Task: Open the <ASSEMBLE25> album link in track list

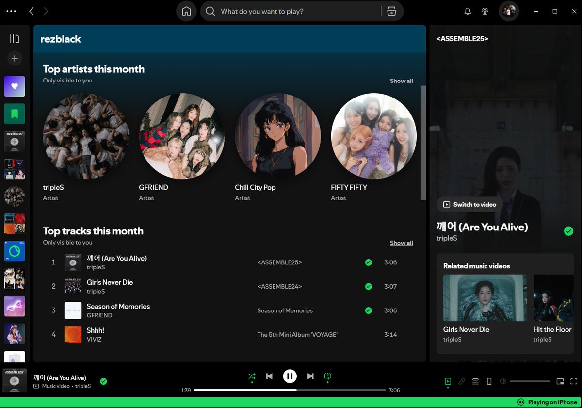Action: pos(279,262)
